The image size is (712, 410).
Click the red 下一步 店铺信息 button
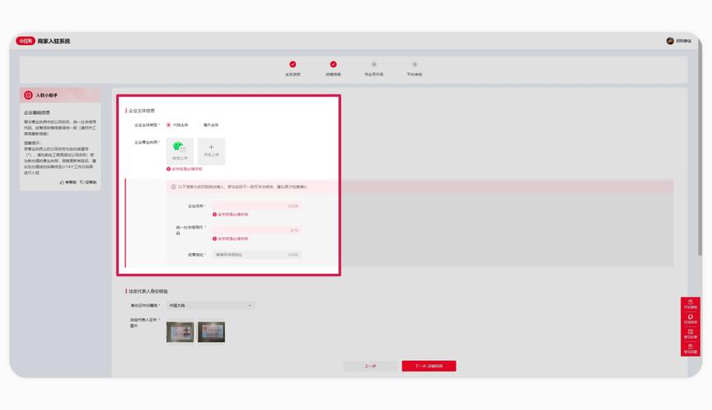[429, 366]
